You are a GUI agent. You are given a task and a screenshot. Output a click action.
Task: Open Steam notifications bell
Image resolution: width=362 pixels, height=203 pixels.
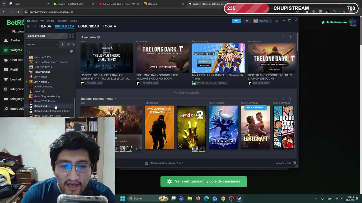247,21
